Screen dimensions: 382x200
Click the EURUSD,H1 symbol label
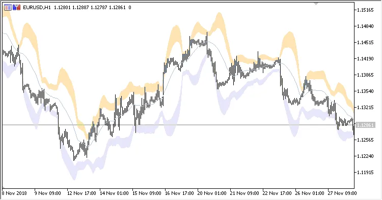(x=37, y=8)
